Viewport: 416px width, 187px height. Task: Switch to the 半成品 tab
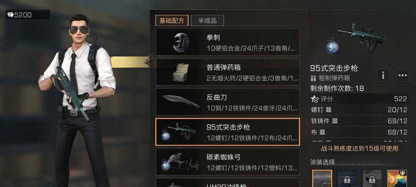coord(207,21)
